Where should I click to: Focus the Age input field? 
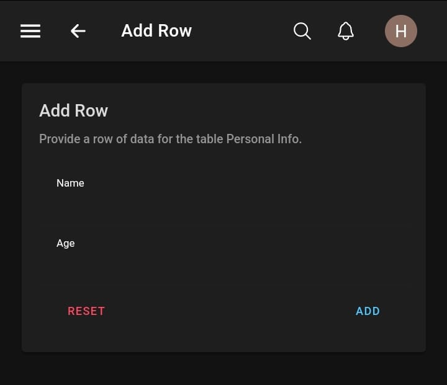[223, 262]
